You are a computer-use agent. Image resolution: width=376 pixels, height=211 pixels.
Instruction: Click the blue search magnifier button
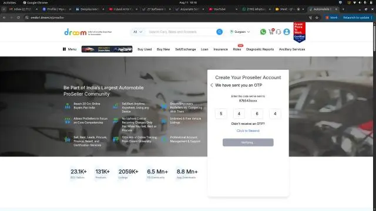tap(219, 32)
